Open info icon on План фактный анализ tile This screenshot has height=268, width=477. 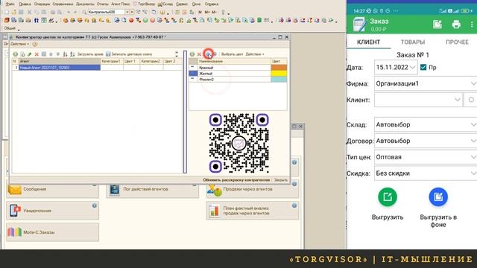[x=294, y=205]
